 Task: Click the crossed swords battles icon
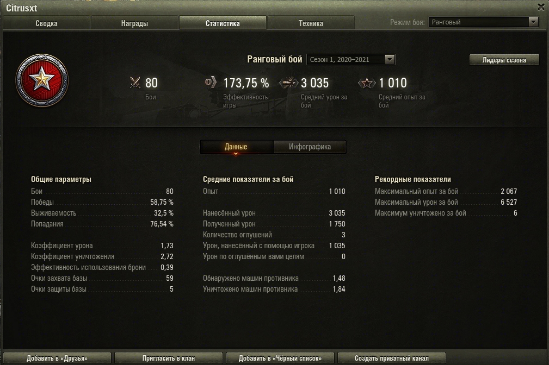click(135, 83)
